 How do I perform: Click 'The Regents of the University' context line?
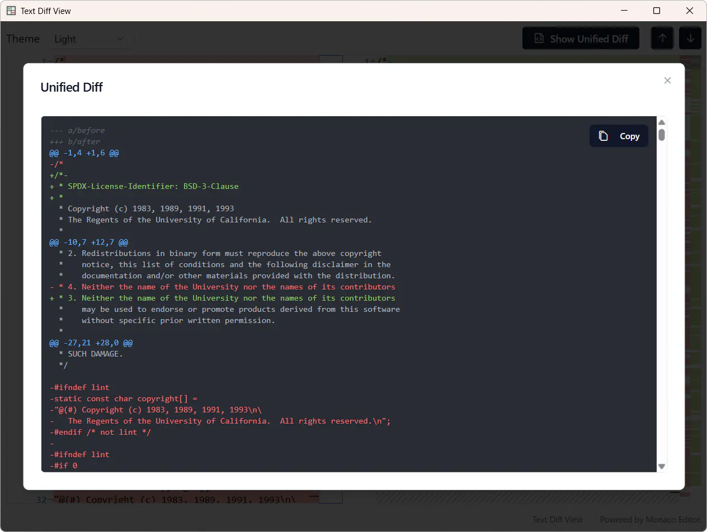[x=215, y=220]
